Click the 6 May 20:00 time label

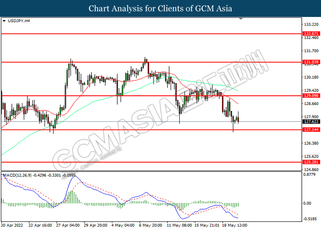[150, 225]
